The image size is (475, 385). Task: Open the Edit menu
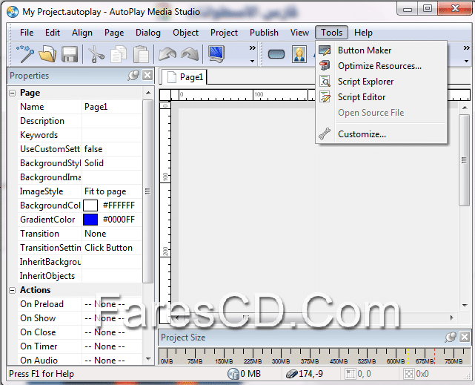click(x=53, y=33)
